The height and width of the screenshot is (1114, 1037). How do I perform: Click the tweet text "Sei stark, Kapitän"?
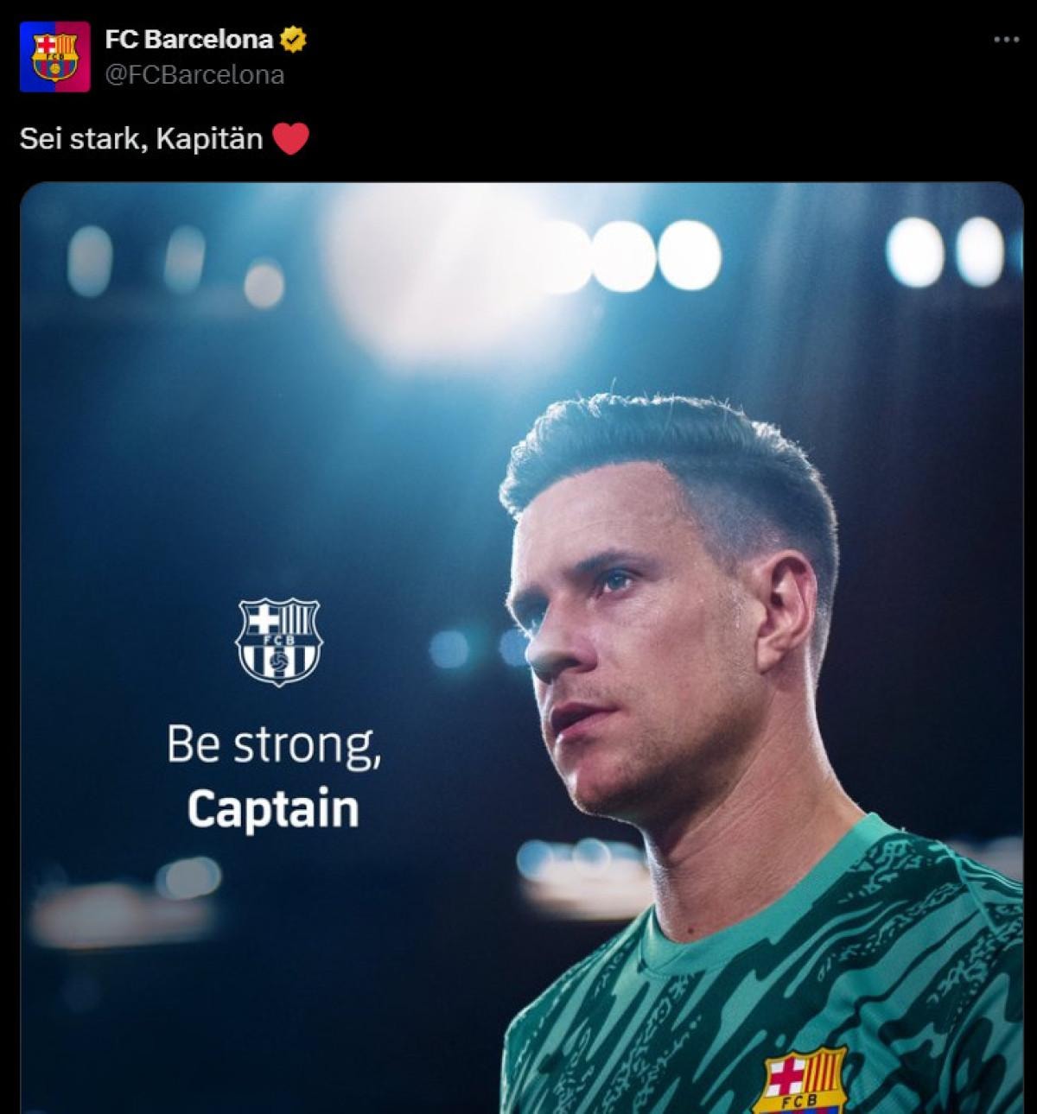(141, 138)
